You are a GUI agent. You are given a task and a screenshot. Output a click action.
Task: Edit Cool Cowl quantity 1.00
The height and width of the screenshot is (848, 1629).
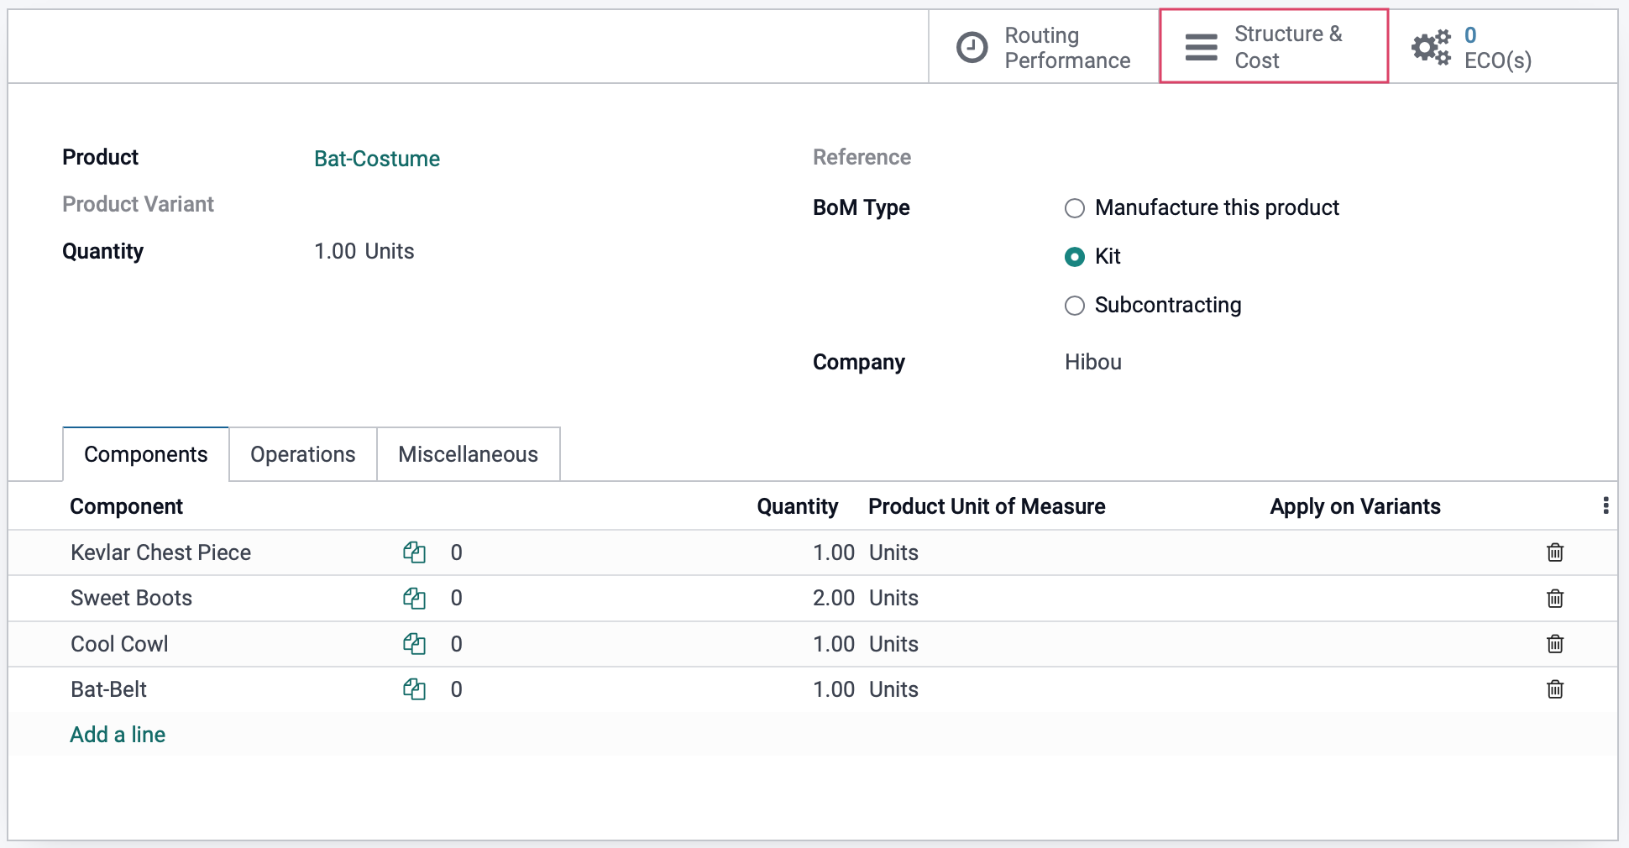click(833, 644)
